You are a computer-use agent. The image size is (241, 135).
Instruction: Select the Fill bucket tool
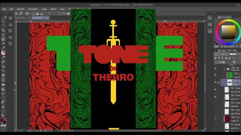pyautogui.click(x=3, y=84)
